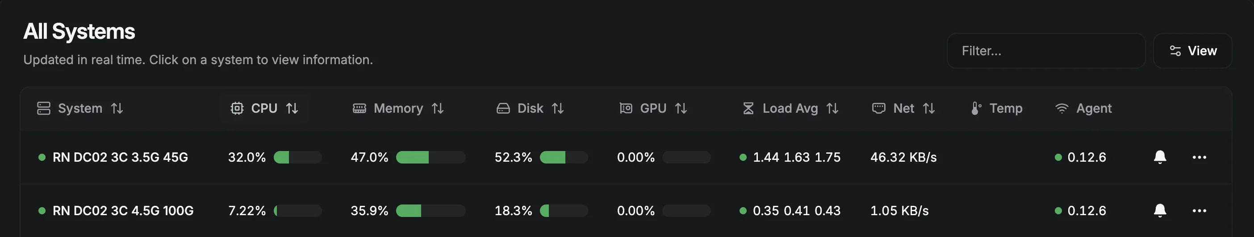Click the Disk column drive icon

503,108
